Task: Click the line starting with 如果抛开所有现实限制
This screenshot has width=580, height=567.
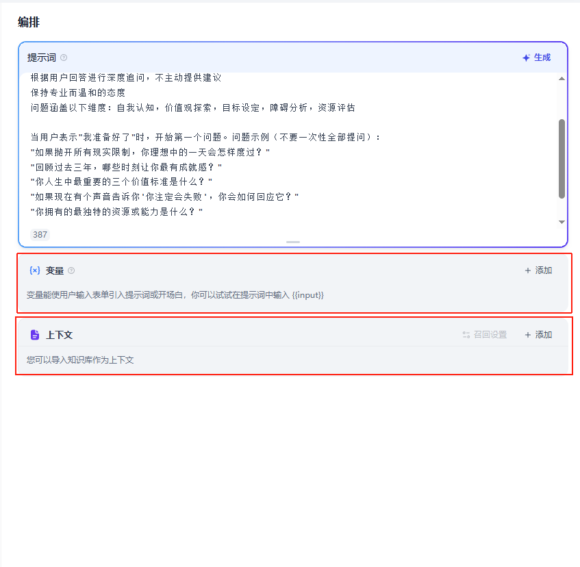Action: point(150,152)
